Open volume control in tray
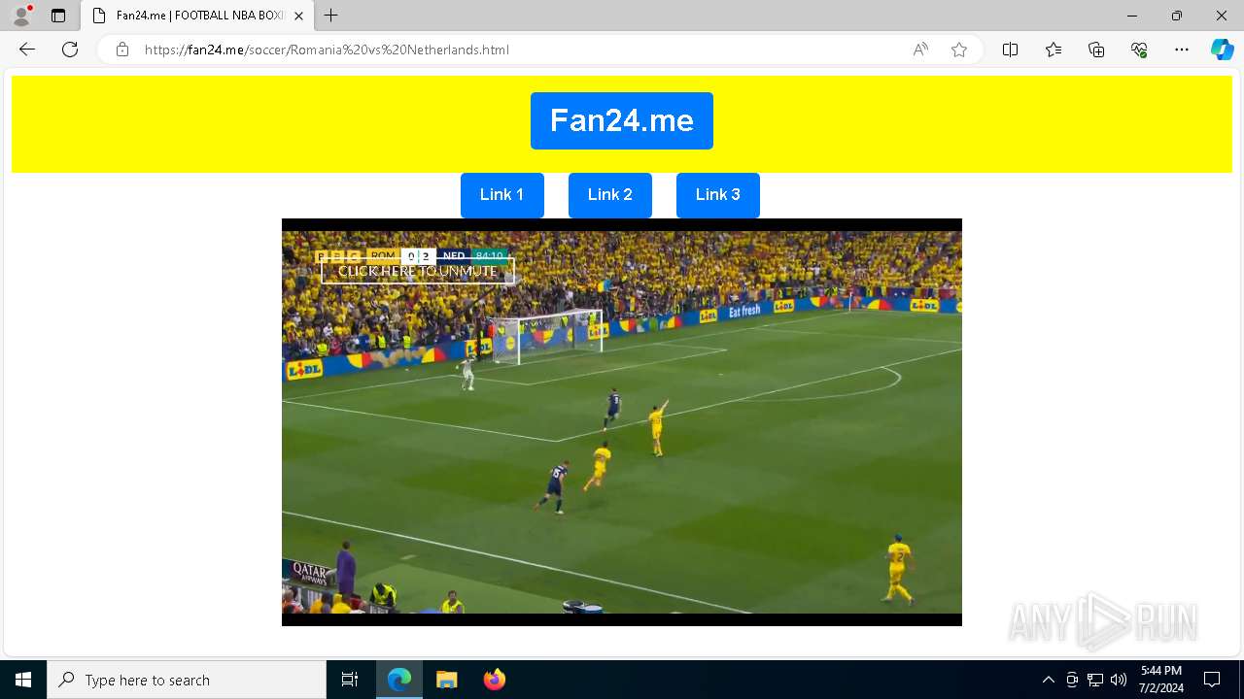Screen dimensions: 1244x699 click(1119, 680)
